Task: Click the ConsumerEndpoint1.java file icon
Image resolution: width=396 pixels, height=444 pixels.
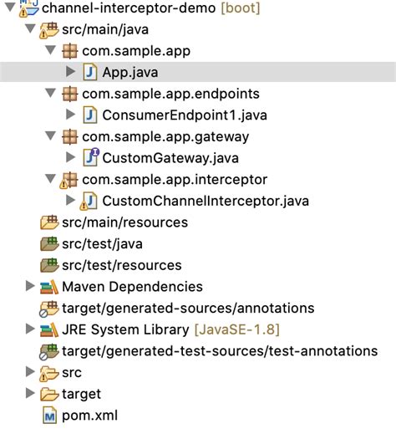Action: point(90,115)
